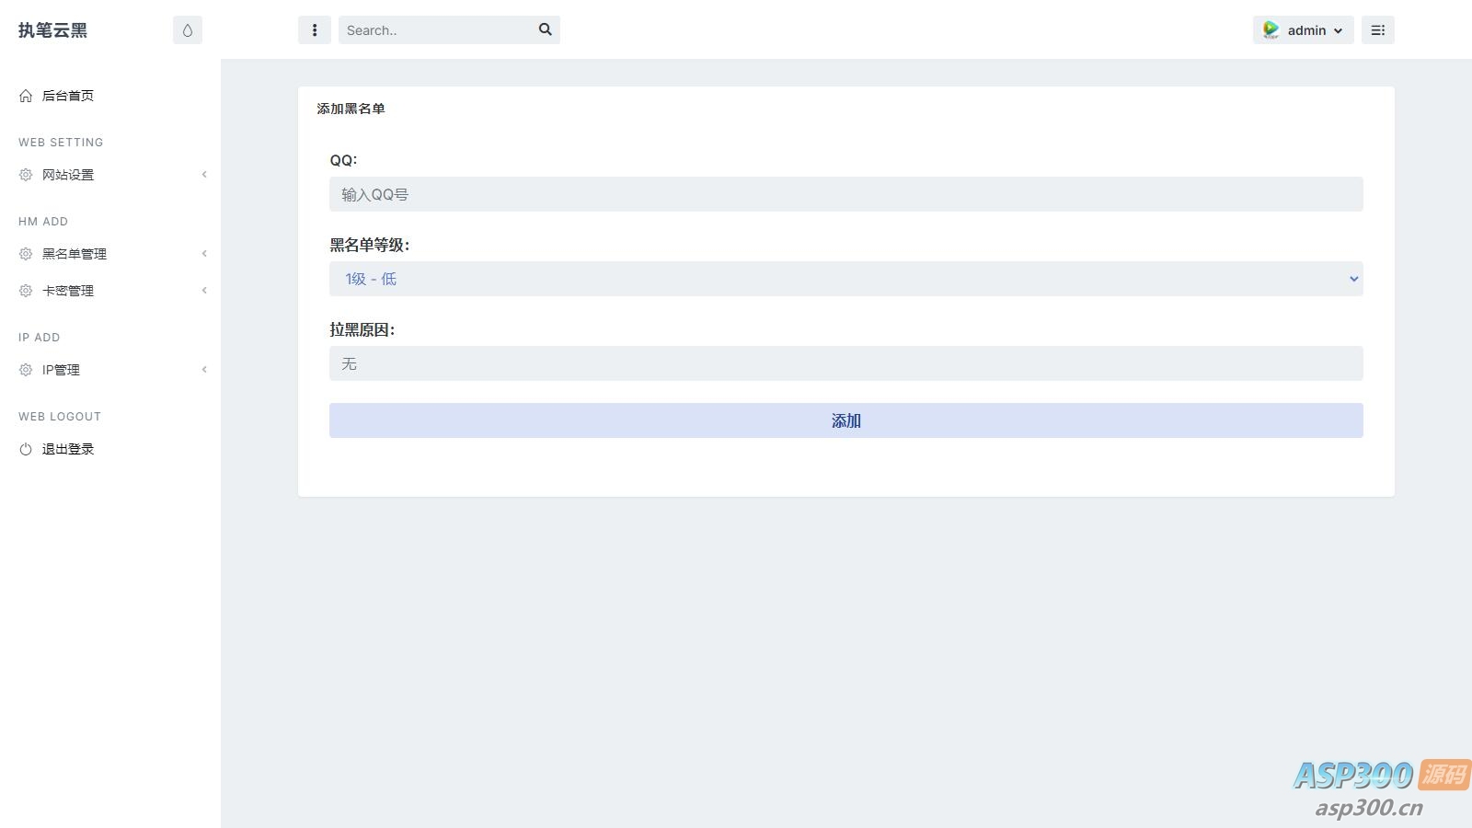Click the power icon beside 退出登录

coord(26,449)
